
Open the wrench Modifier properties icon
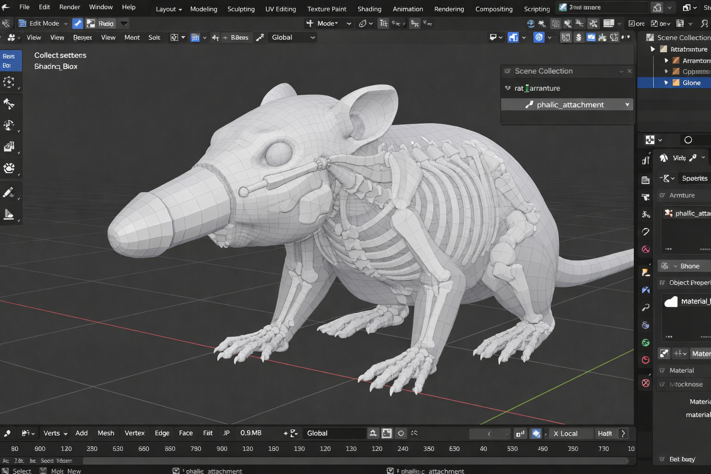[646, 307]
